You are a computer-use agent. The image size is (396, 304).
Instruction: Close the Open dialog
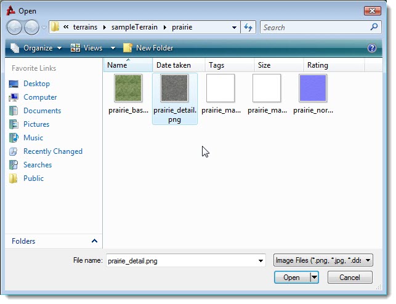tap(372, 10)
